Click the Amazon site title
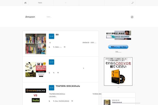 tap(30, 17)
